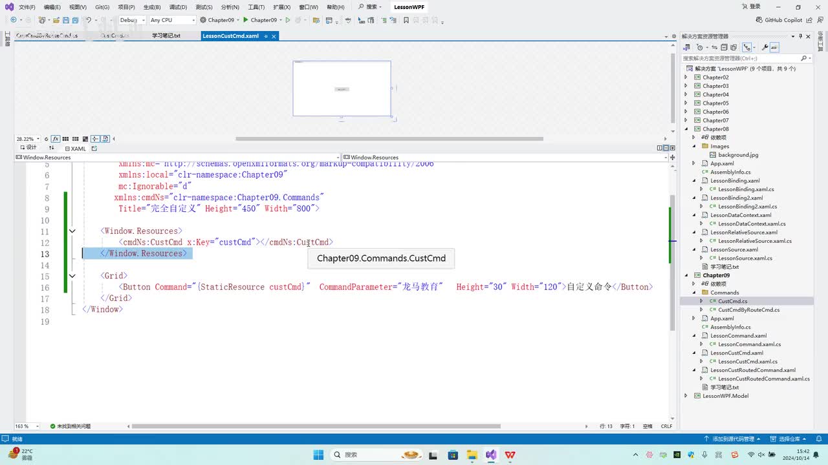This screenshot has height=465, width=828.
Task: Click the code editor horizontal scrollbar
Action: pos(316,426)
